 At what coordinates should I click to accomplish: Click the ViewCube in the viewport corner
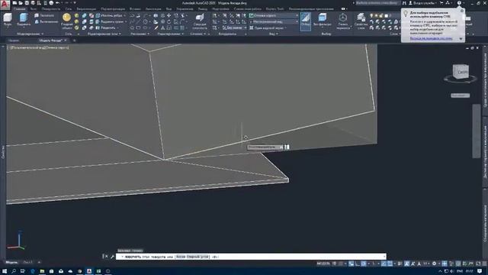461,72
